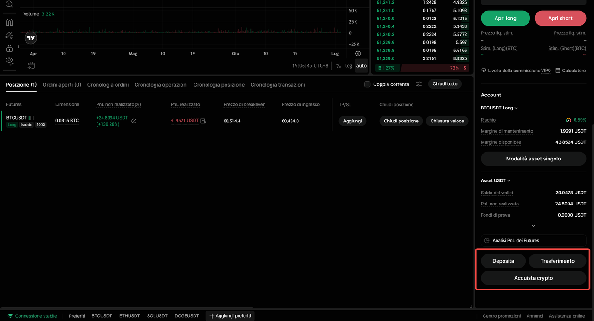
Task: Click the share PnL icon beside +24.8094 USDT
Action: coord(134,121)
